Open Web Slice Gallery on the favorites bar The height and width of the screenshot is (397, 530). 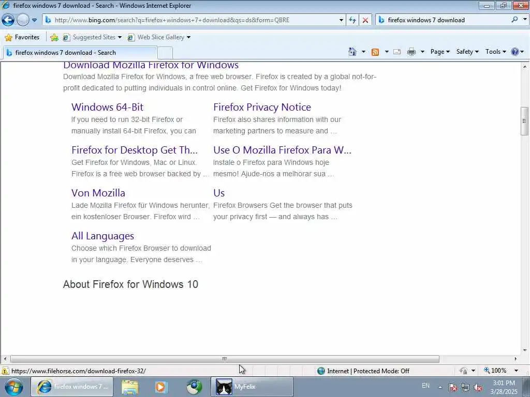click(159, 37)
